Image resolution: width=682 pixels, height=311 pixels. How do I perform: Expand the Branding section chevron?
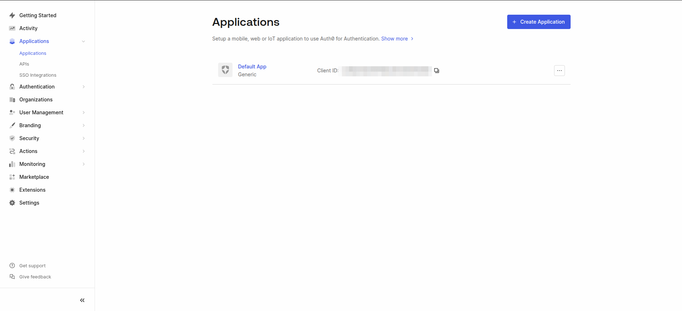83,125
